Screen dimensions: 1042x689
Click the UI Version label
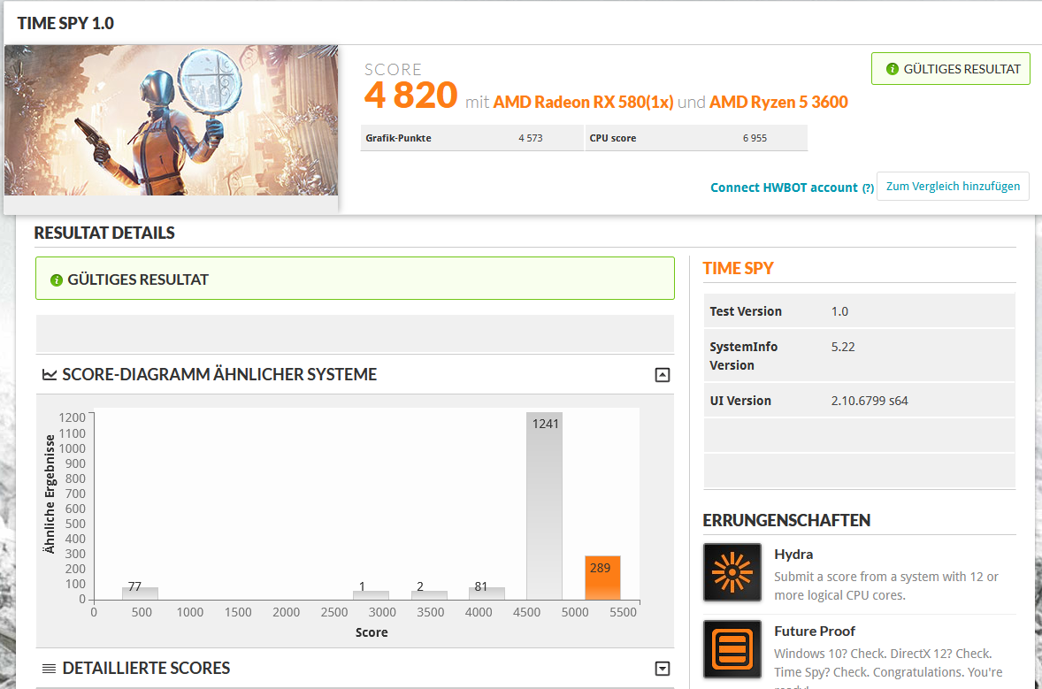(x=740, y=401)
